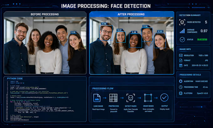Select the After Processing panel header
The width and height of the screenshot is (213, 128).
[132, 14]
